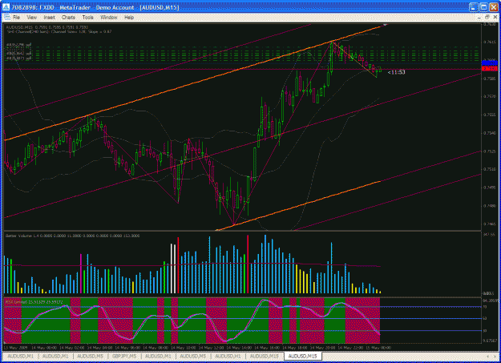This screenshot has height=363, width=501.
Task: Open the Window menu
Action: coord(109,18)
